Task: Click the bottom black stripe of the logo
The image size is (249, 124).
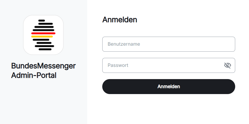Action: coord(45,49)
